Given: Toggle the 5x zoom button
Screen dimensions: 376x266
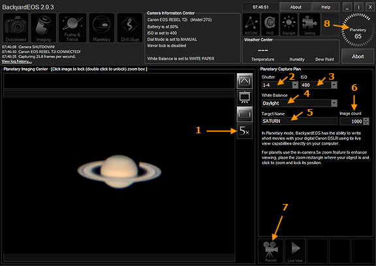Looking at the screenshot, I should coord(244,131).
